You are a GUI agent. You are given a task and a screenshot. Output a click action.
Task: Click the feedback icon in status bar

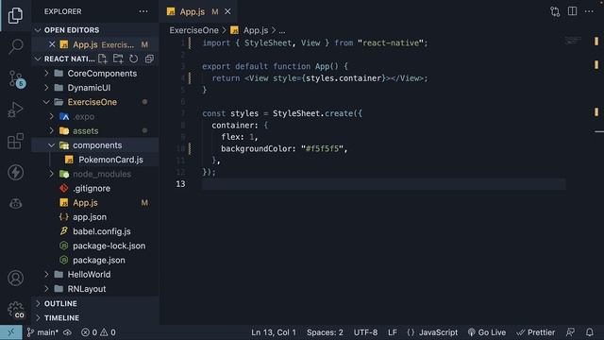click(570, 331)
